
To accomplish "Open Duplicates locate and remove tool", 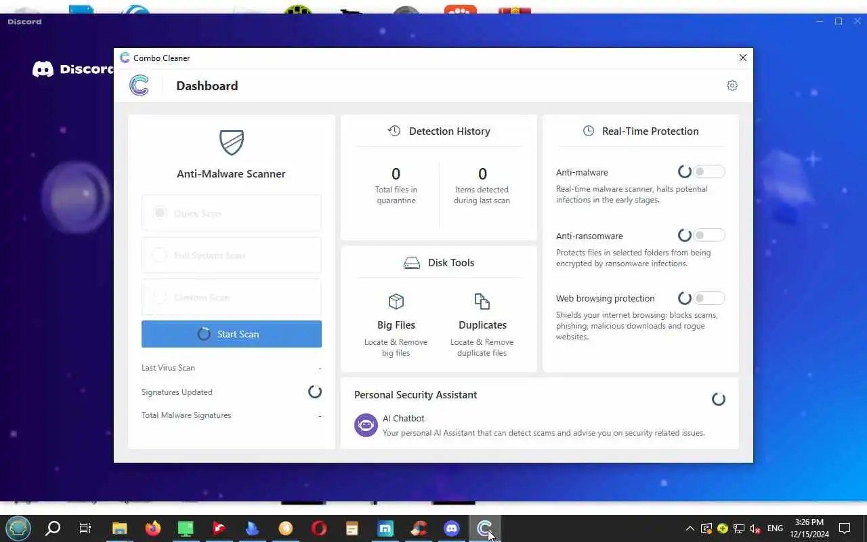I will [482, 325].
